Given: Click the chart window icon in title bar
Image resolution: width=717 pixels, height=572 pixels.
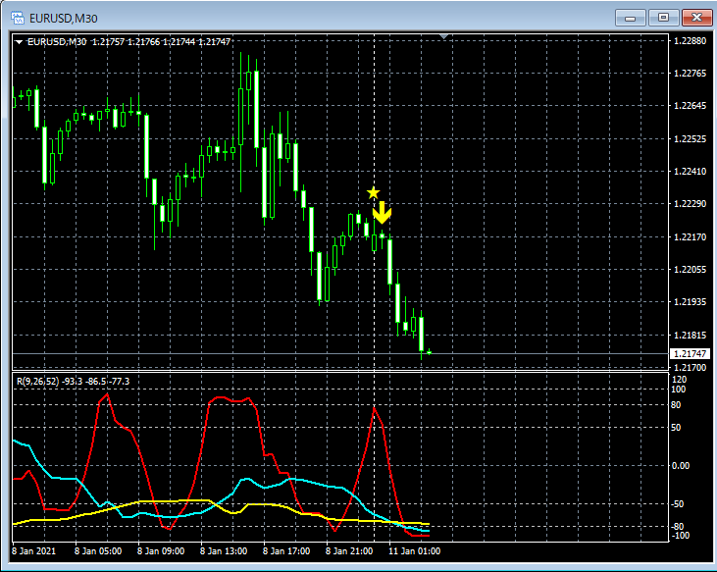Looking at the screenshot, I should 17,17.
